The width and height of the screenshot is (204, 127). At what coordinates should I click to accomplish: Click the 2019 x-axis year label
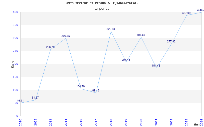pyautogui.click(x=126, y=122)
